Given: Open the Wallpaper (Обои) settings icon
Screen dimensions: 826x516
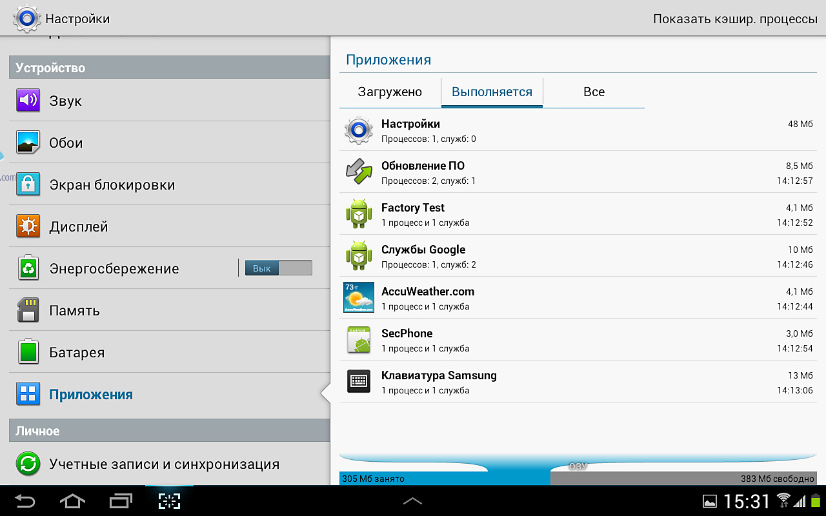Looking at the screenshot, I should (28, 143).
